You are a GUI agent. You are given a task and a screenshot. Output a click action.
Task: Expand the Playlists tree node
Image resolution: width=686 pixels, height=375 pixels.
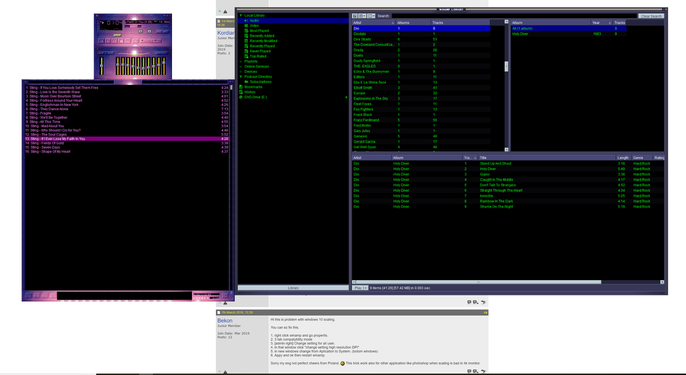(241, 62)
